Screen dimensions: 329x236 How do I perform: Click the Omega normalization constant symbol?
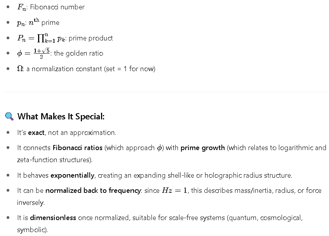20,69
